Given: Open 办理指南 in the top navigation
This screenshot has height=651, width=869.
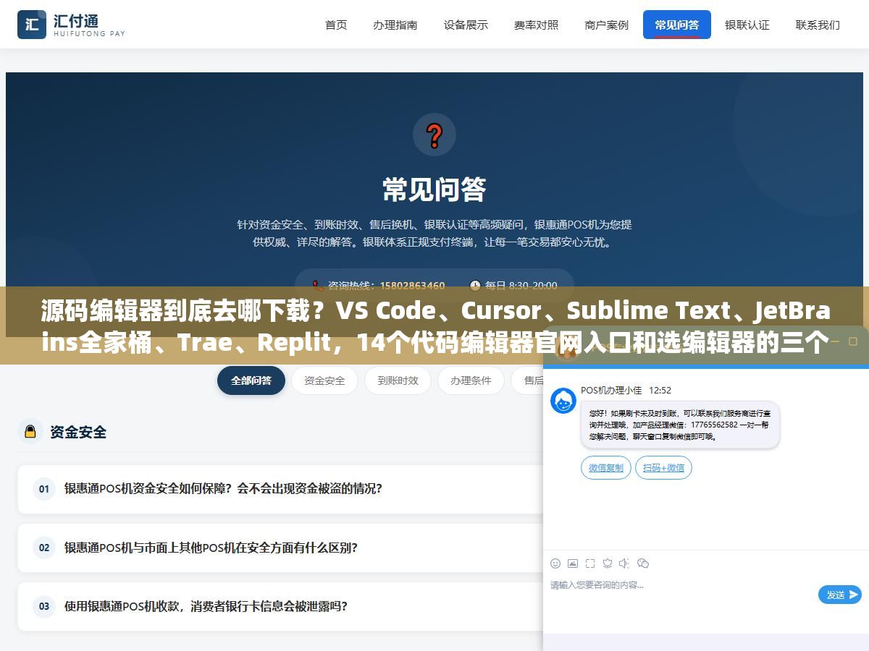Looking at the screenshot, I should pyautogui.click(x=395, y=25).
